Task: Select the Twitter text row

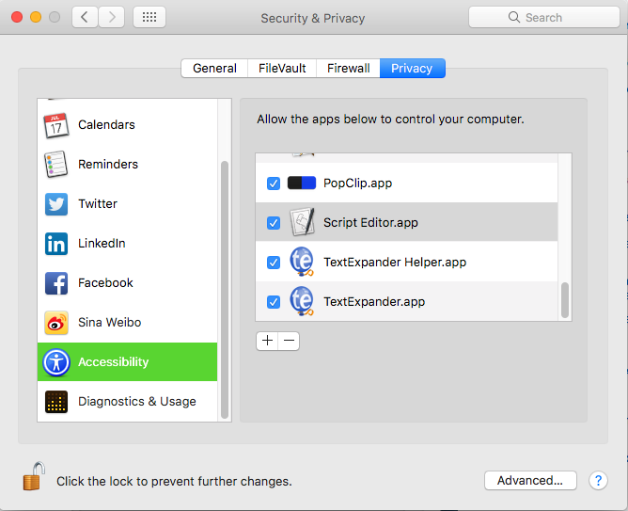Action: tap(98, 203)
